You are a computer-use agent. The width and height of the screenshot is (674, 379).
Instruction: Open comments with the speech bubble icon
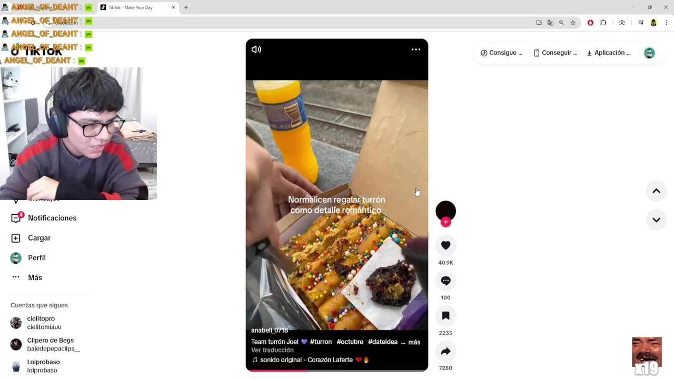pos(445,281)
